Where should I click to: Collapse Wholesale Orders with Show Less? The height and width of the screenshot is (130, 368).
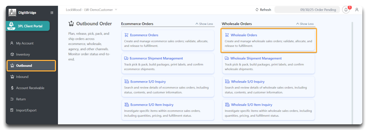pos(305,24)
